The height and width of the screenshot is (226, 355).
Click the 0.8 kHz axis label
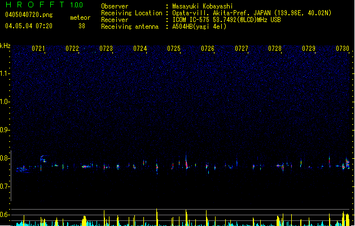(5, 158)
